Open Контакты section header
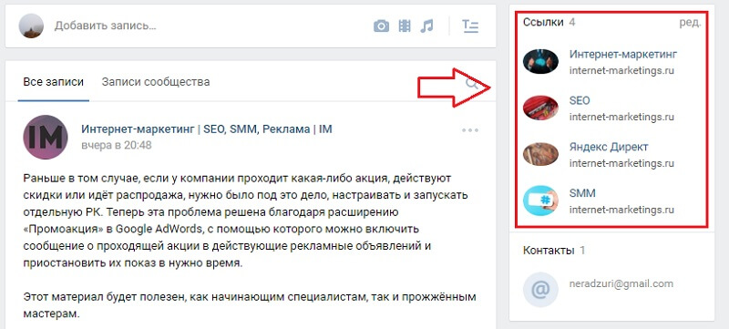The height and width of the screenshot is (329, 729). 549,251
